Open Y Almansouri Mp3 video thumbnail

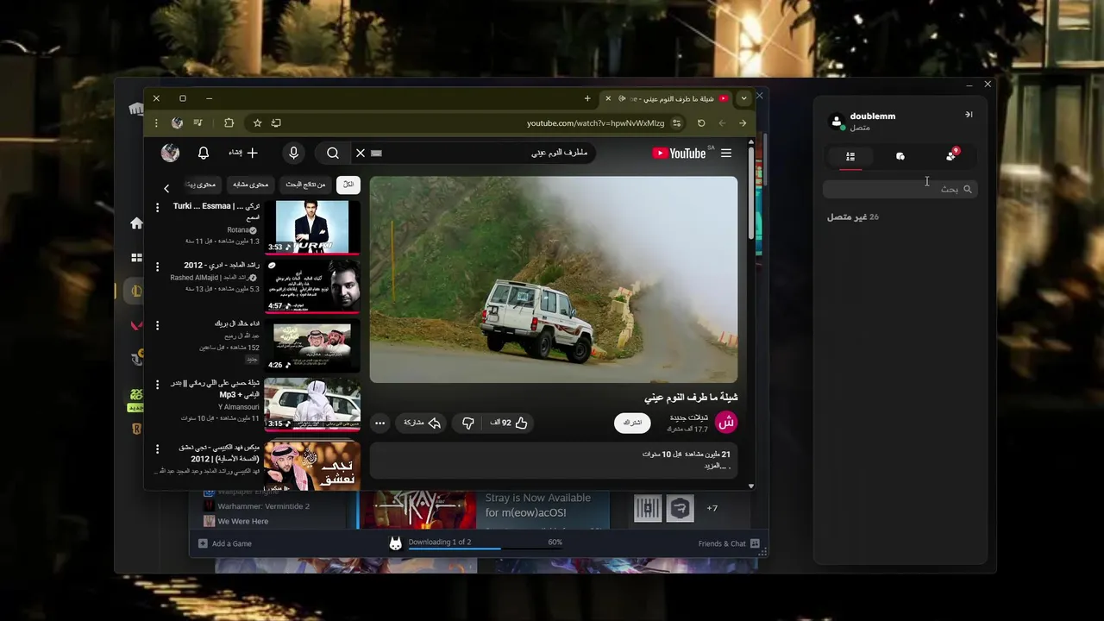[312, 404]
